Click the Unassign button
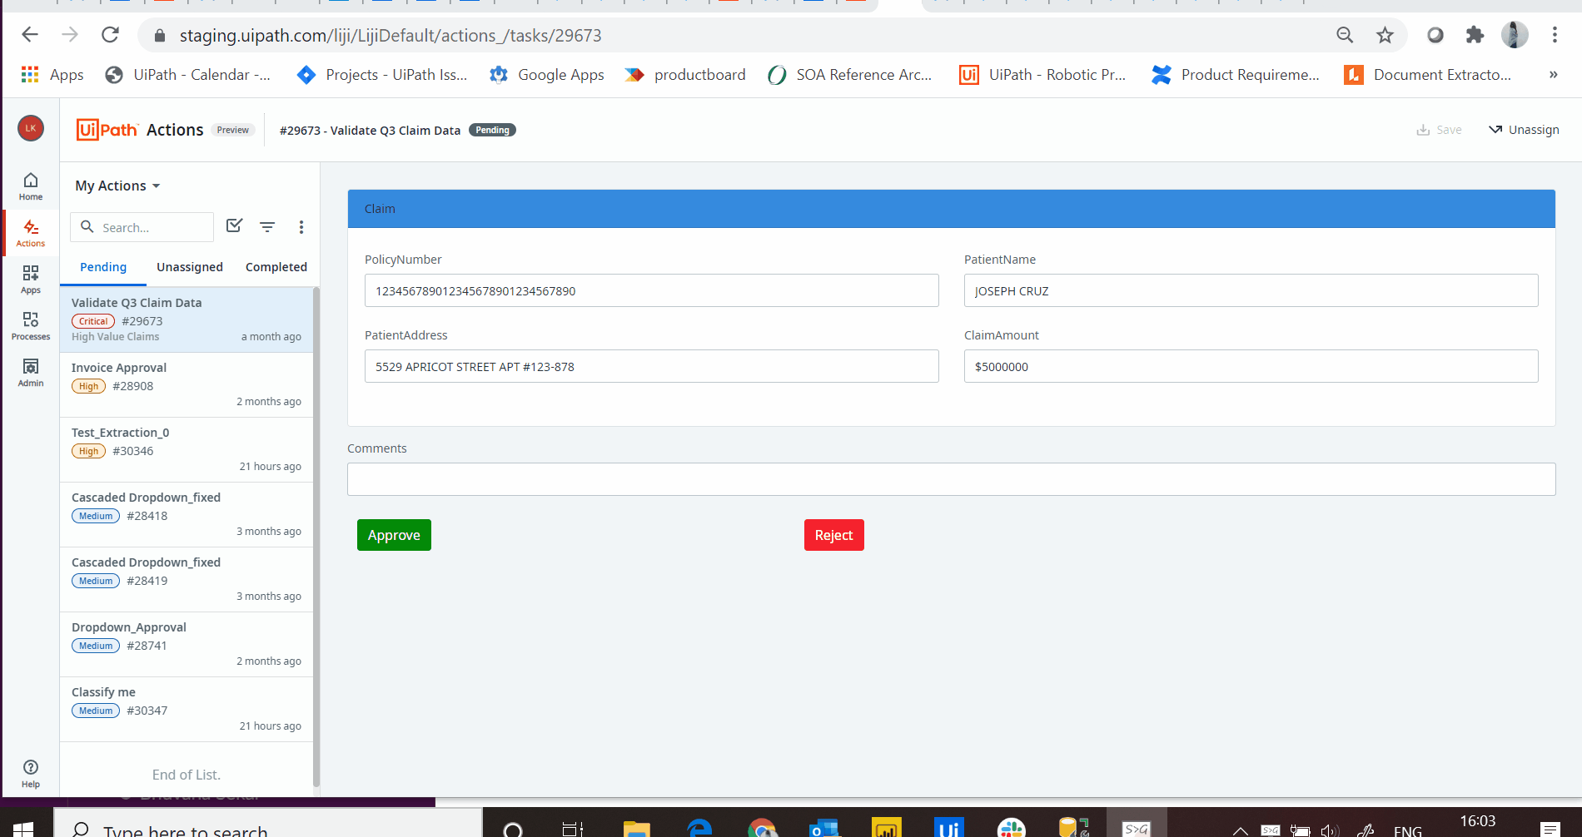 pos(1524,130)
